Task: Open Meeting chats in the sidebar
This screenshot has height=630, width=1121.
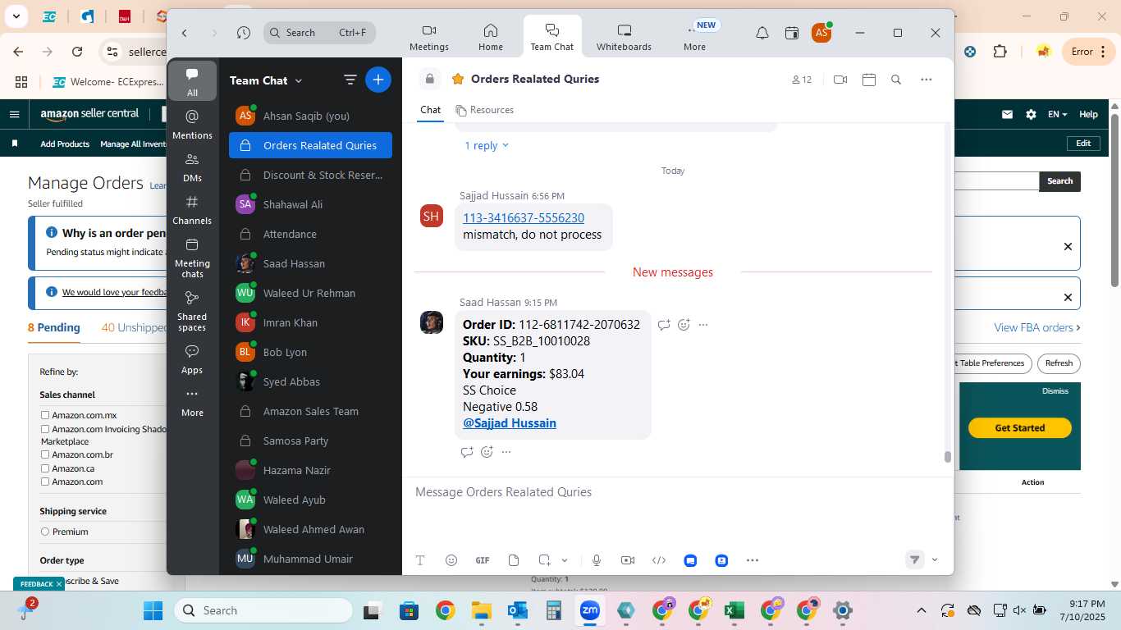Action: coord(193,258)
